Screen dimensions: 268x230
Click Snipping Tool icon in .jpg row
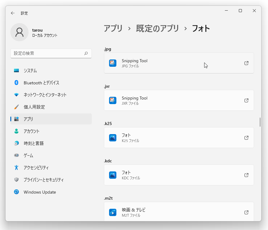click(113, 63)
